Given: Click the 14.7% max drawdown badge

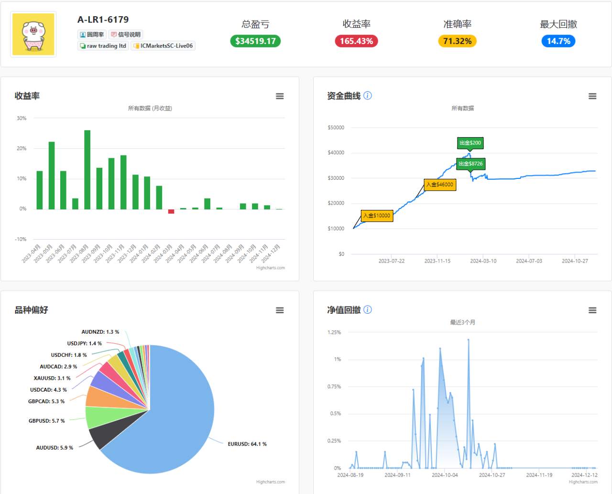Looking at the screenshot, I should click(x=558, y=41).
